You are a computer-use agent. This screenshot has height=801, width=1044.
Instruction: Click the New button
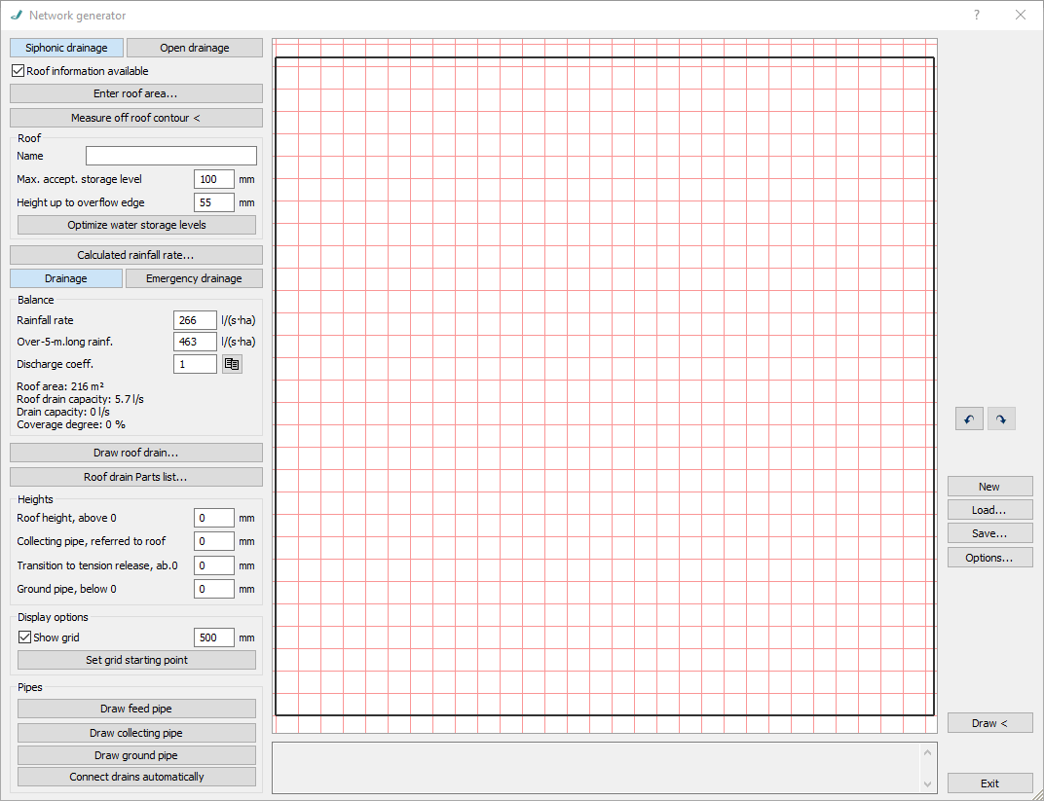990,487
